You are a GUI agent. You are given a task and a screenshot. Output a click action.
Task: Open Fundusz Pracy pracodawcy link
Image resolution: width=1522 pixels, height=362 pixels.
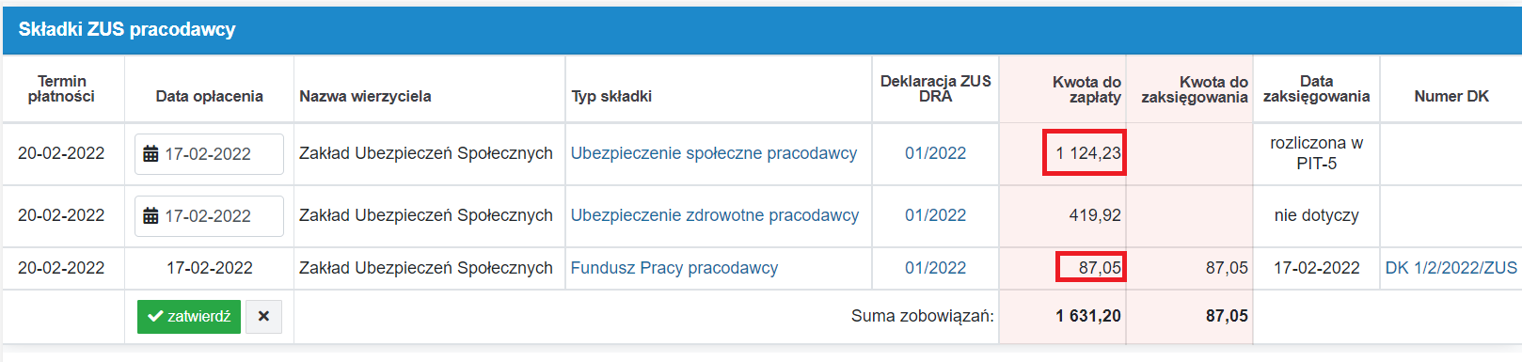(x=674, y=268)
